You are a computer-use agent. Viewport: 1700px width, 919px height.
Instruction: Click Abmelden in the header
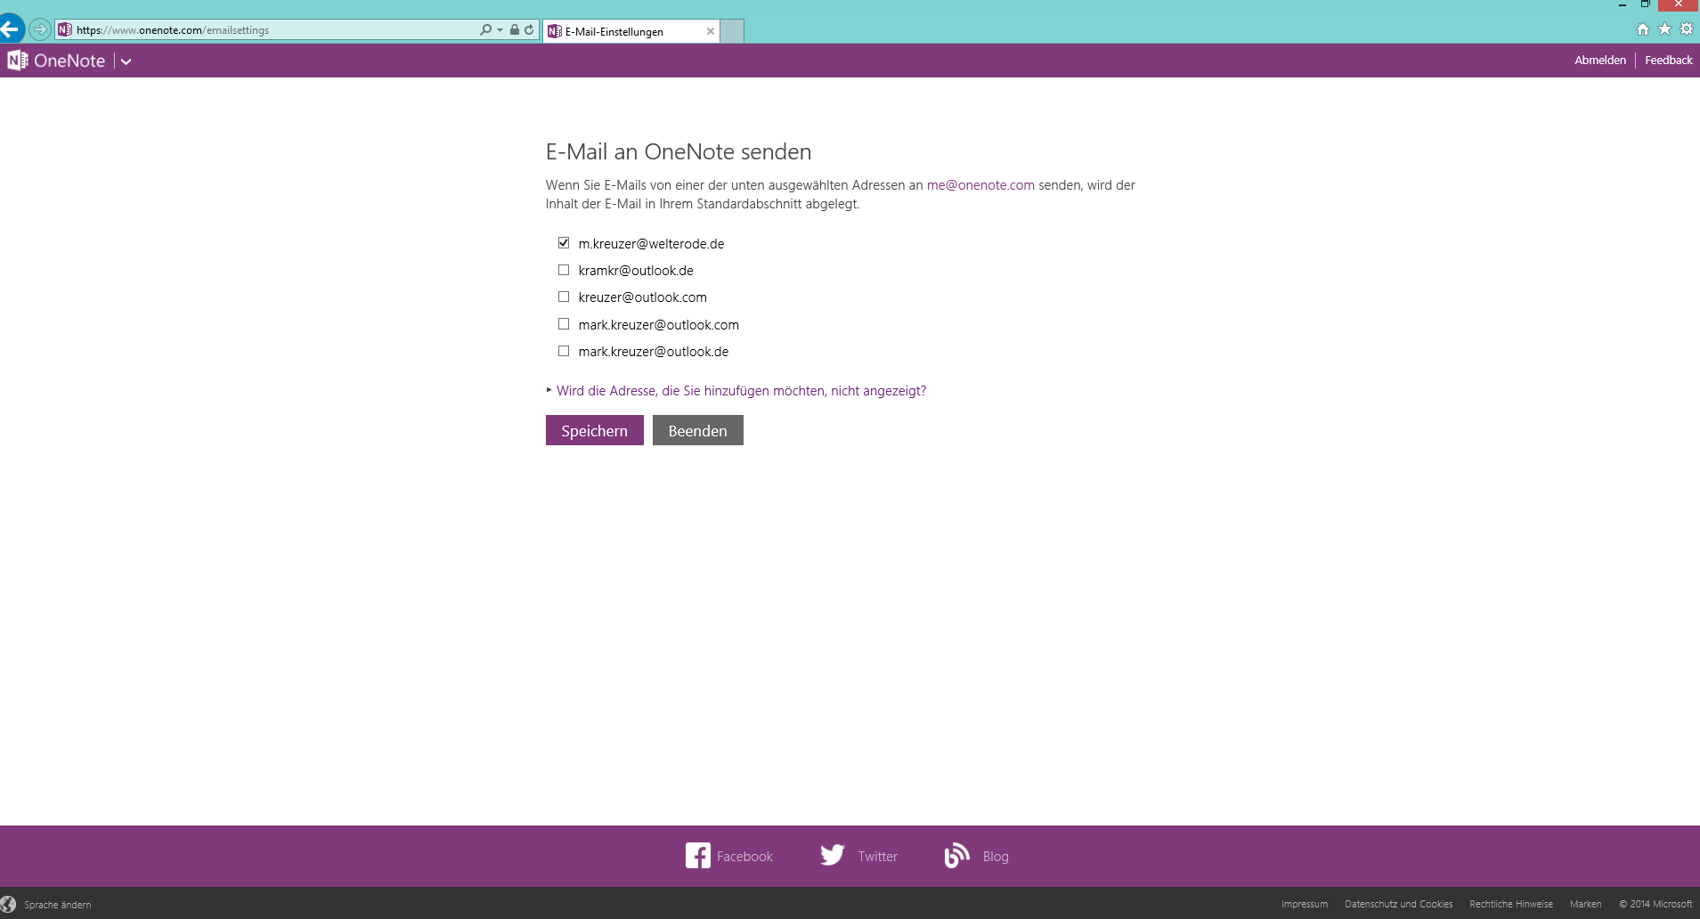pos(1599,61)
